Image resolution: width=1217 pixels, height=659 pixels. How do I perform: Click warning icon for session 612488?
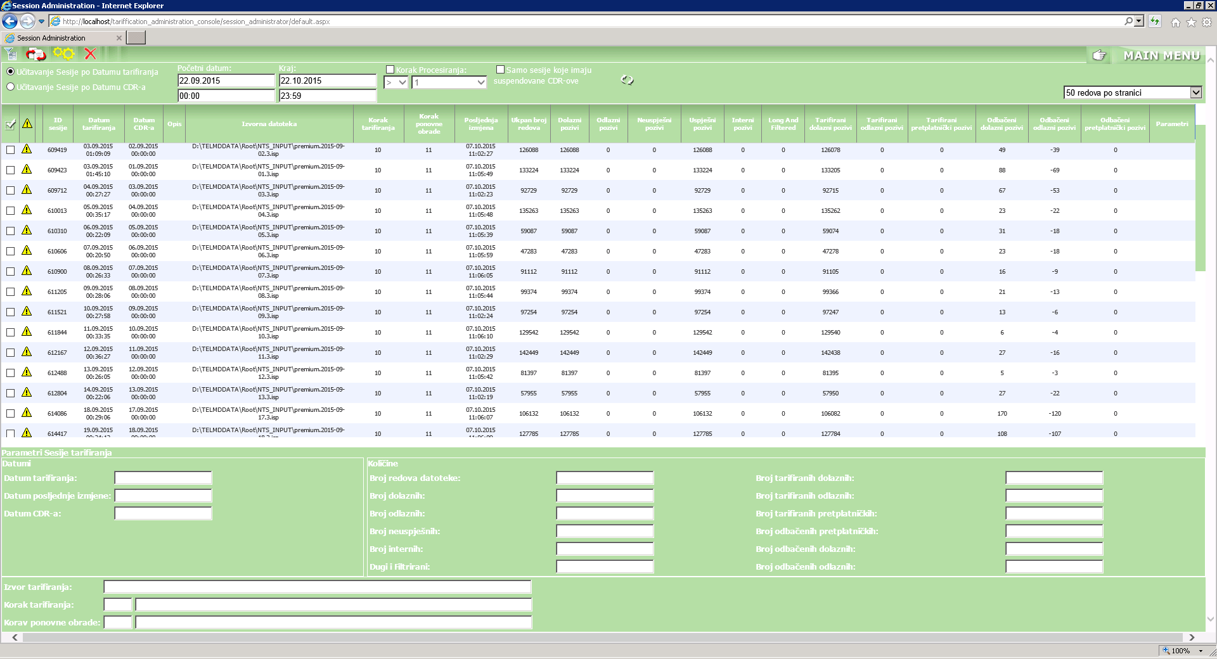tap(27, 372)
